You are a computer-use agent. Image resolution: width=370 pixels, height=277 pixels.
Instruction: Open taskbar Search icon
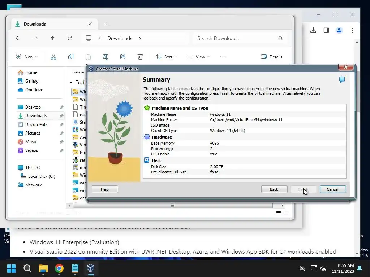(27, 268)
